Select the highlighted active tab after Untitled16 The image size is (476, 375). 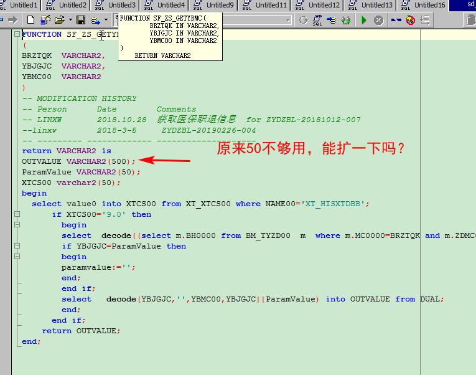[x=463, y=5]
